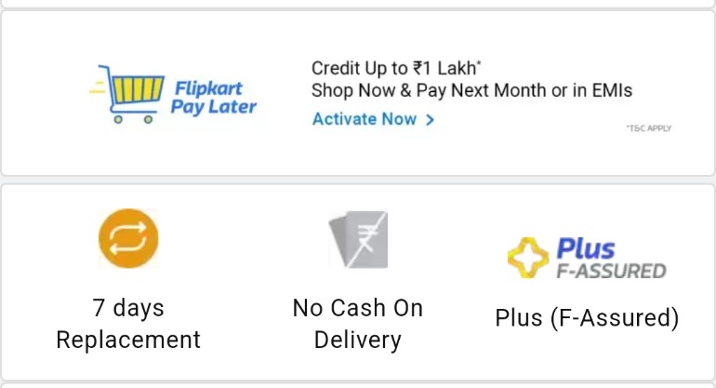This screenshot has width=716, height=388.
Task: Click the yellow Plus star emblem
Action: coord(528,258)
